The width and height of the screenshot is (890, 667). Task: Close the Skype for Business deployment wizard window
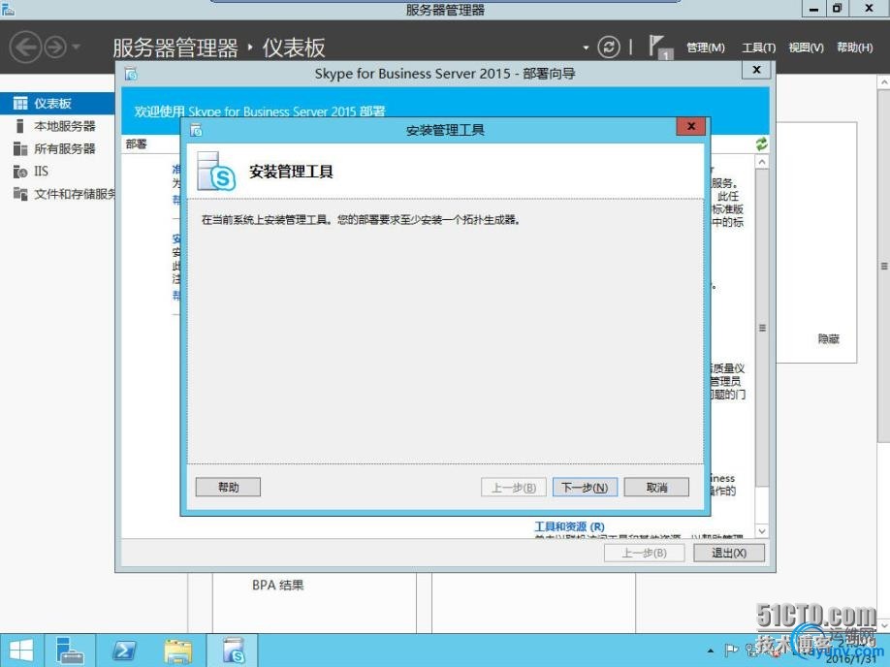(756, 70)
